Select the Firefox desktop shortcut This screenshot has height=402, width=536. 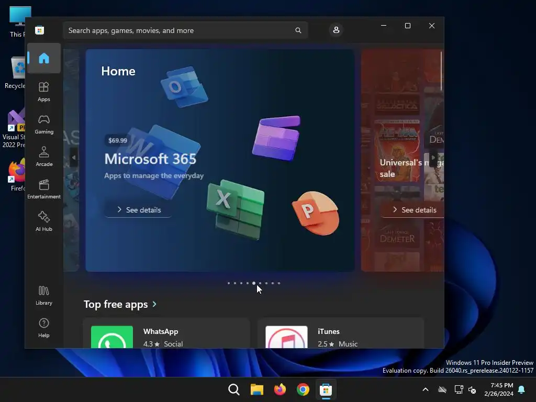(16, 175)
